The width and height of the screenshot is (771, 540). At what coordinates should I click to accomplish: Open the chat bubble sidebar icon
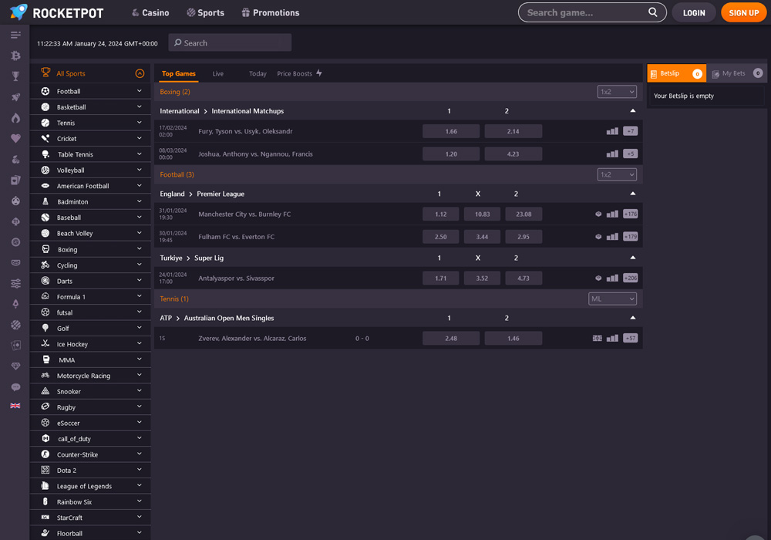point(15,387)
